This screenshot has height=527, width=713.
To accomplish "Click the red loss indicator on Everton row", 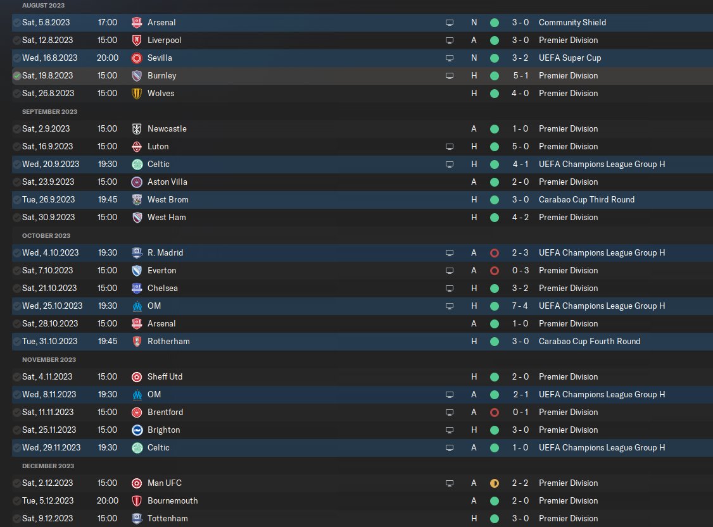I will pos(495,270).
